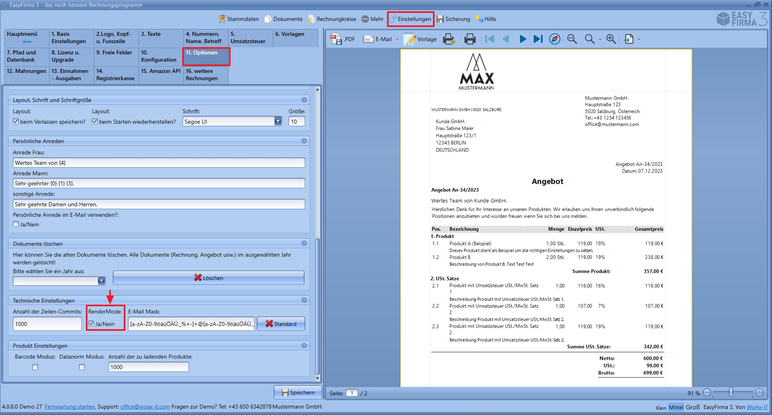Click the office@woax-it.com support link

tap(145, 407)
